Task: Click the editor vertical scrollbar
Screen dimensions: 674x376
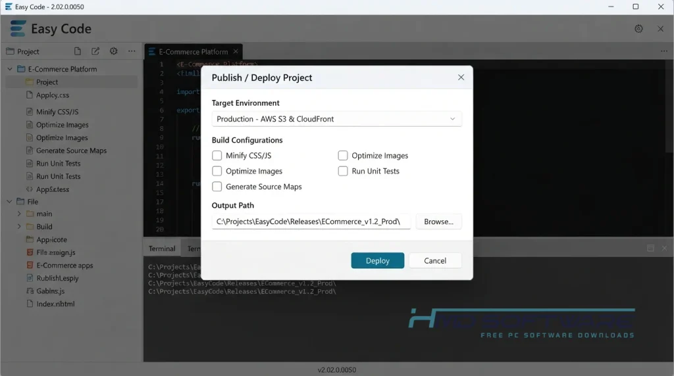Action: coord(671,107)
